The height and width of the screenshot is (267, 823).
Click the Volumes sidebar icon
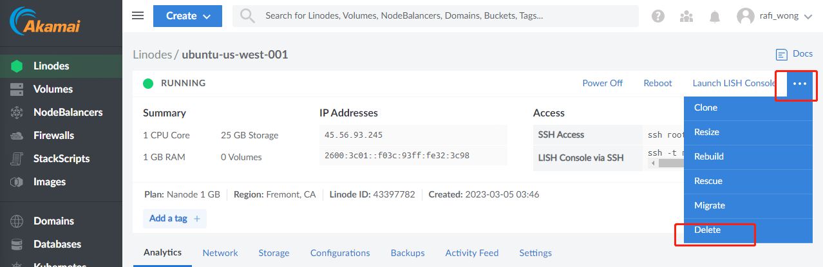17,89
